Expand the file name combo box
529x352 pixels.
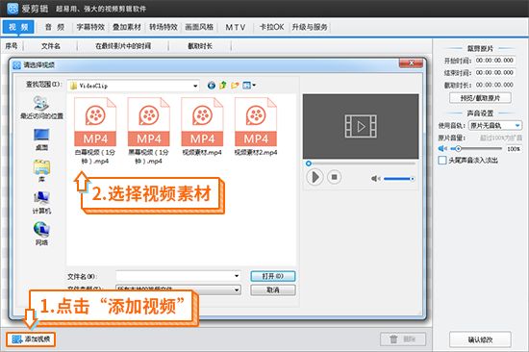[x=237, y=276]
